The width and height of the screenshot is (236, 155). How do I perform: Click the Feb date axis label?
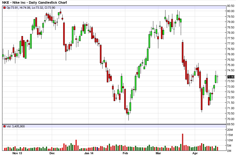click(125, 153)
